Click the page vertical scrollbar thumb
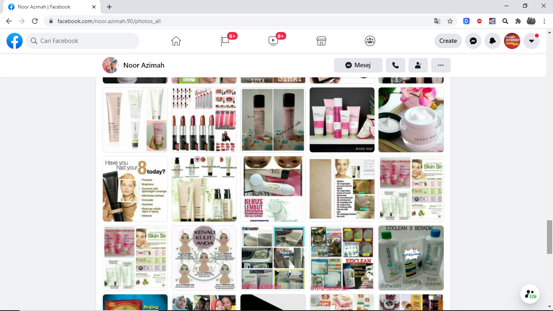Image resolution: width=553 pixels, height=311 pixels. 549,237
